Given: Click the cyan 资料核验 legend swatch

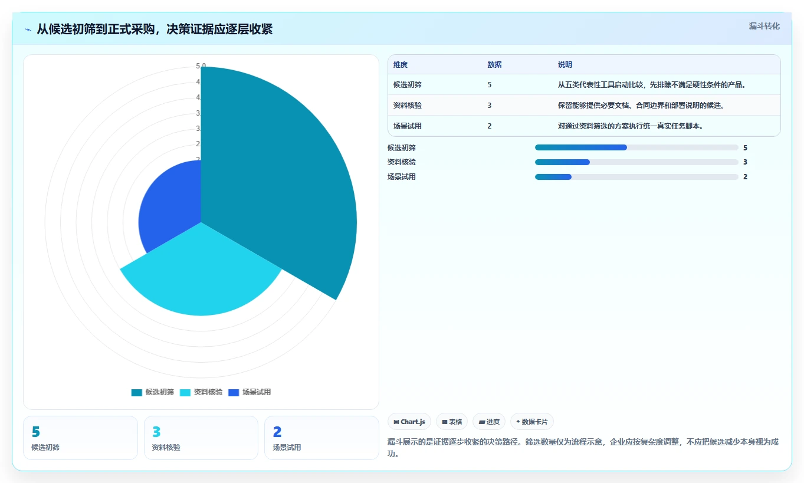Looking at the screenshot, I should point(185,392).
